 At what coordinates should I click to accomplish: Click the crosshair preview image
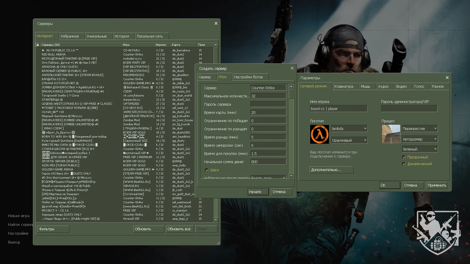(391, 134)
